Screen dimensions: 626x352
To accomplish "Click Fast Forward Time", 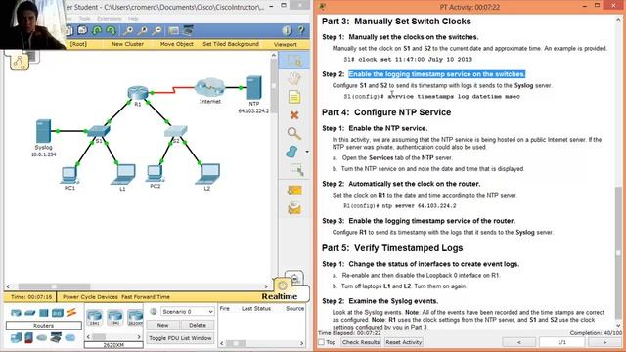I will (x=146, y=297).
